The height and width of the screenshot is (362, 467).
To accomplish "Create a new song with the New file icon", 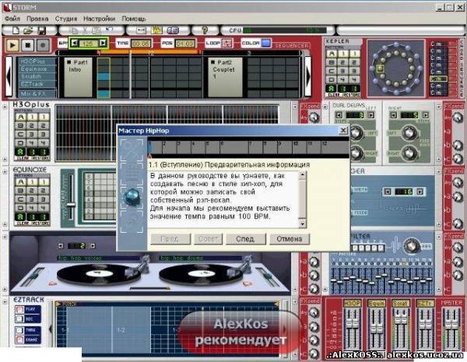I will (16, 30).
